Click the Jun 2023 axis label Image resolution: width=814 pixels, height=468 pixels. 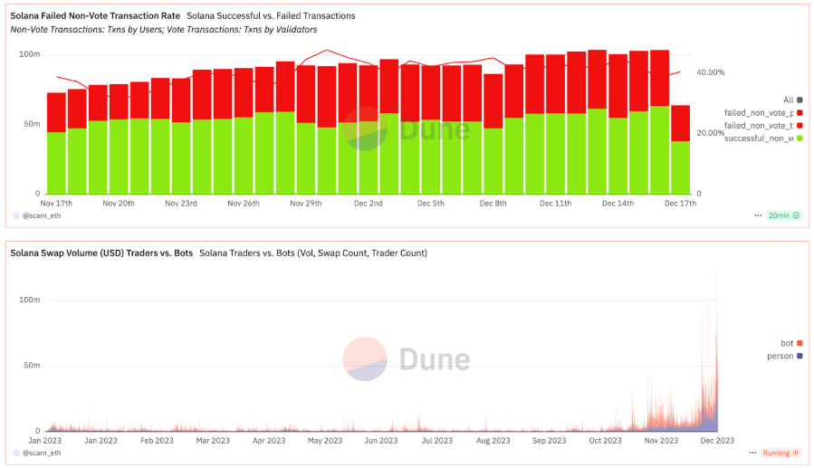[381, 441]
